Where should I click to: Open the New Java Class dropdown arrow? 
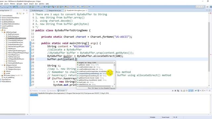click(63, 7)
